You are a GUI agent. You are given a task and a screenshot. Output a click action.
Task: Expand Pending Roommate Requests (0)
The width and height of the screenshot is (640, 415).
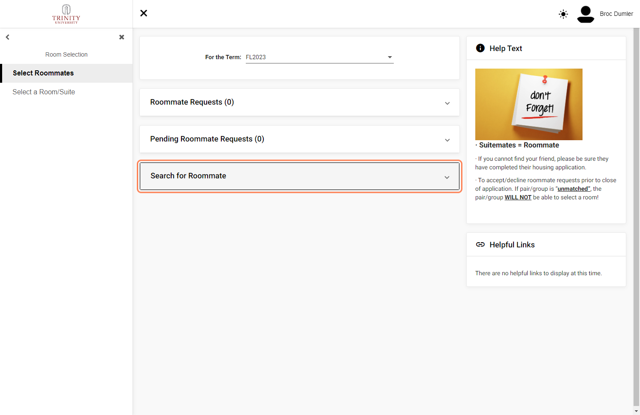(x=299, y=139)
